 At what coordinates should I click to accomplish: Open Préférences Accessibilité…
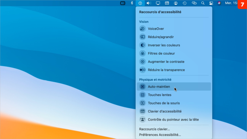point(160,135)
